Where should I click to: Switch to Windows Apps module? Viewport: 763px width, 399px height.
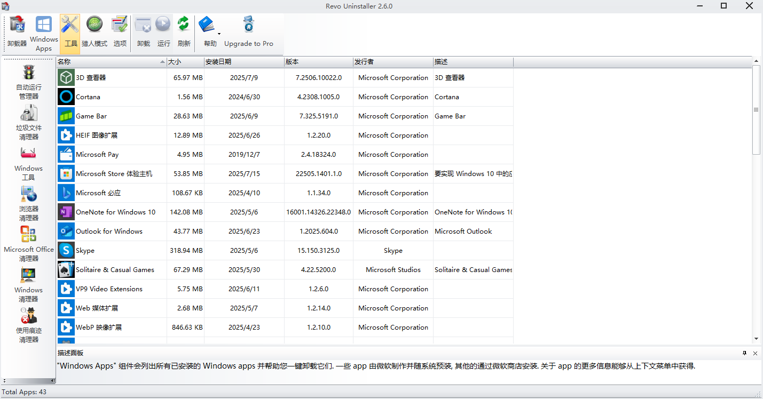point(44,33)
